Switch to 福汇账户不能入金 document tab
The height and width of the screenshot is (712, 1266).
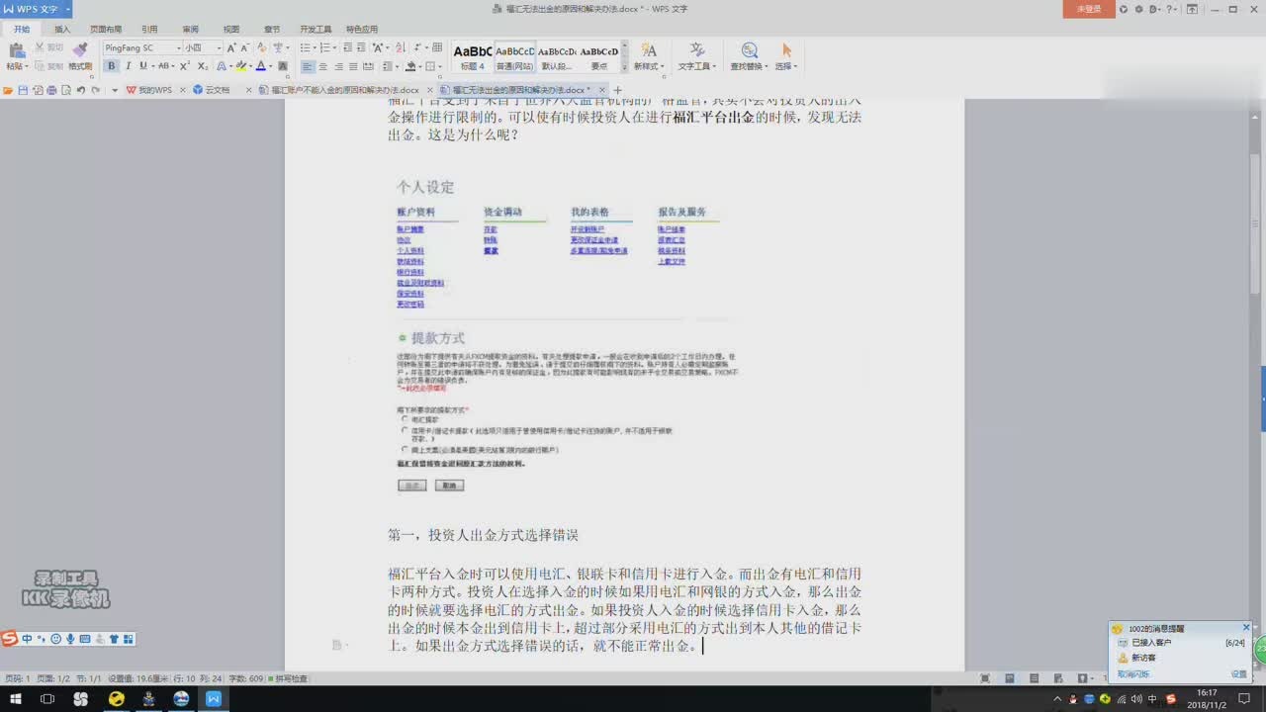click(345, 90)
